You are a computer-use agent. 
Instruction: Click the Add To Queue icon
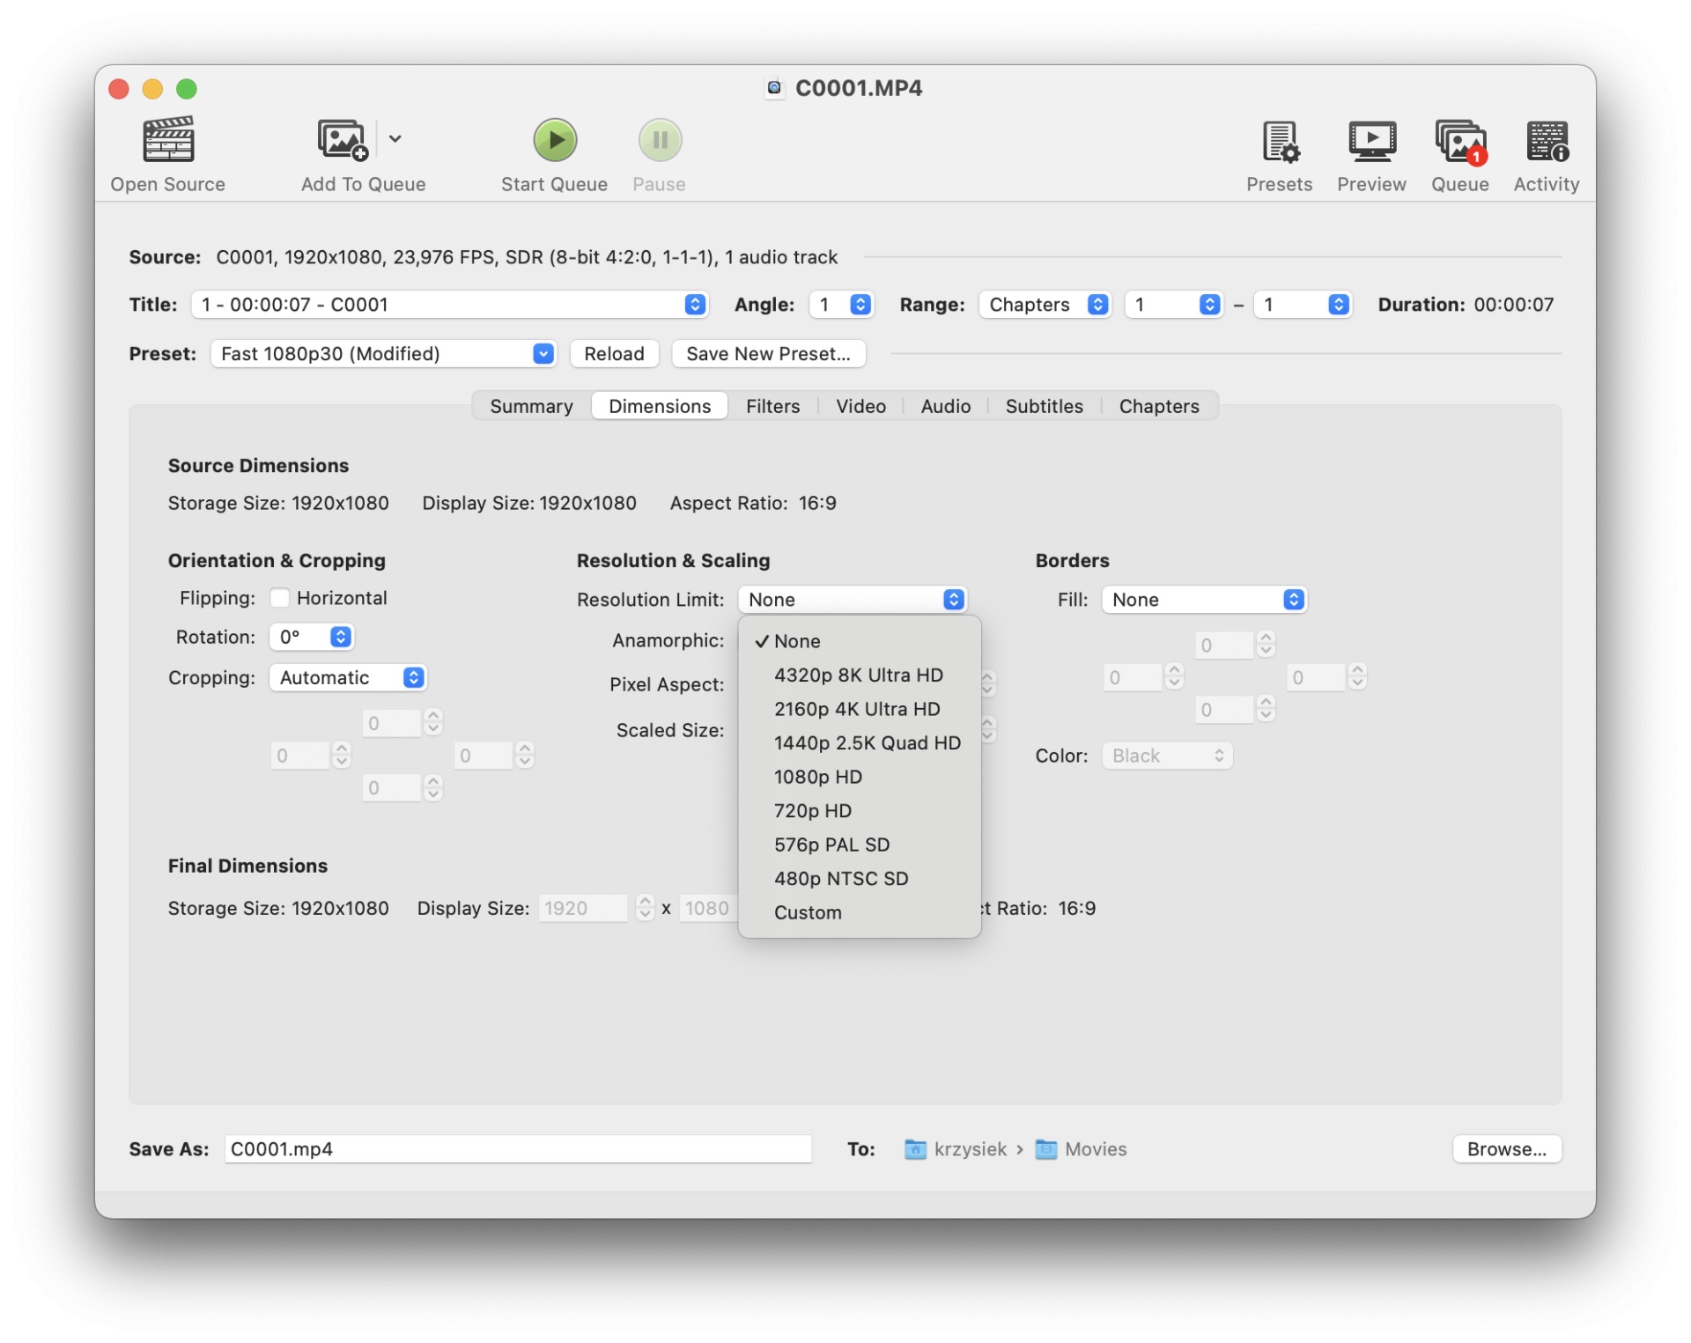(x=342, y=141)
